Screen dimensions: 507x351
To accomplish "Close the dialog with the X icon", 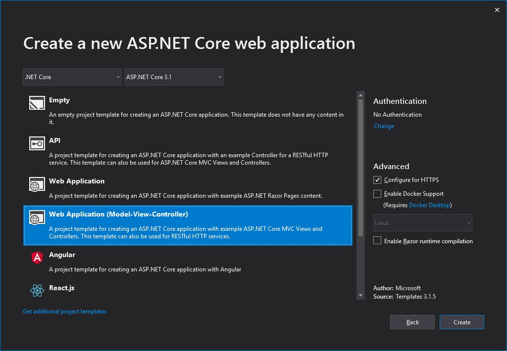I will coord(497,10).
